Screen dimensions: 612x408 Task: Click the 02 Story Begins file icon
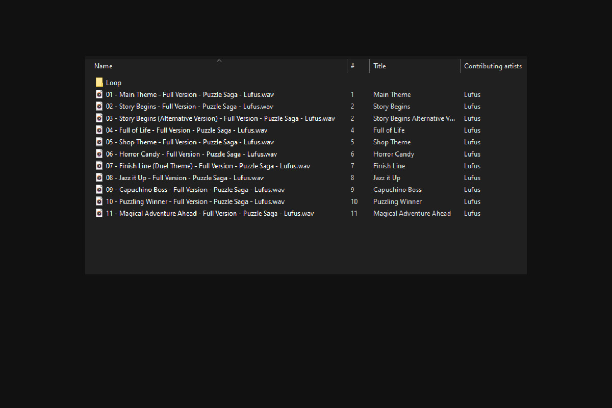pyautogui.click(x=99, y=106)
